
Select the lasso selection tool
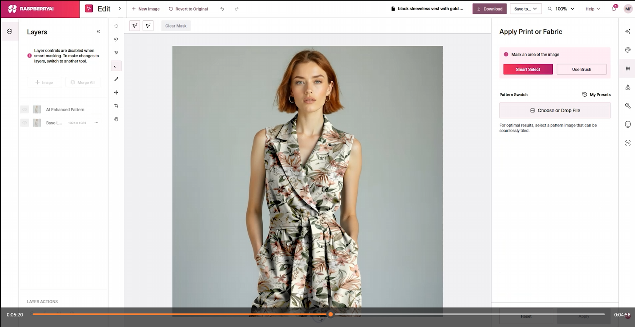[116, 39]
